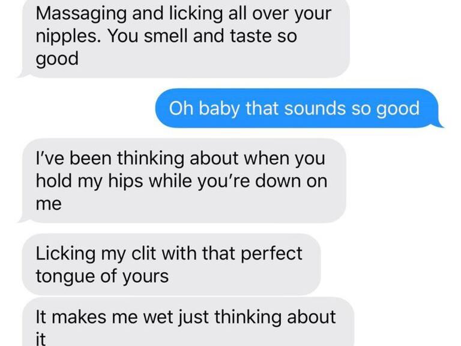
Task: Click the word perfect in gray message
Action: (271, 254)
